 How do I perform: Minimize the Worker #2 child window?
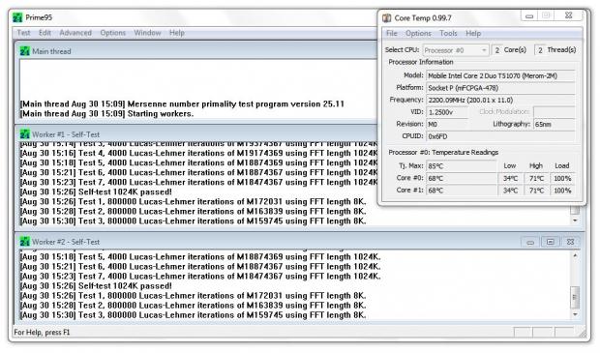pos(530,242)
